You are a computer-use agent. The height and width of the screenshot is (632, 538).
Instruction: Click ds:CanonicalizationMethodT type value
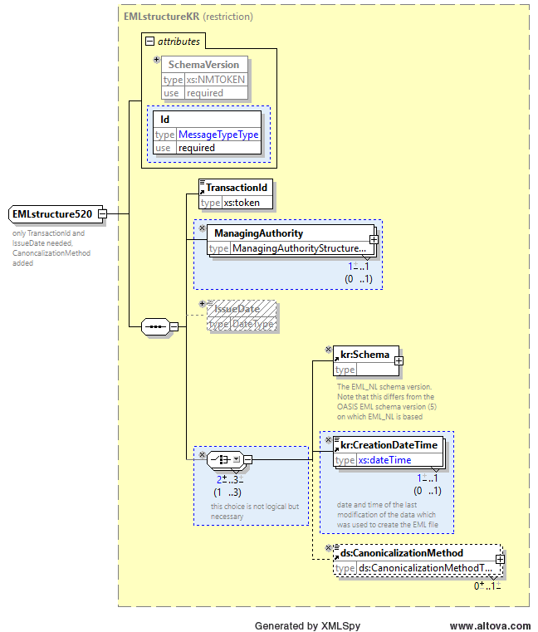point(425,568)
